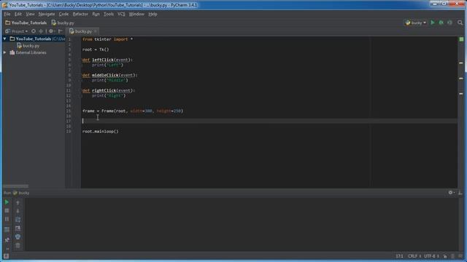Hide the Run tool window icon
This screenshot has width=467, height=262.
tap(460, 193)
